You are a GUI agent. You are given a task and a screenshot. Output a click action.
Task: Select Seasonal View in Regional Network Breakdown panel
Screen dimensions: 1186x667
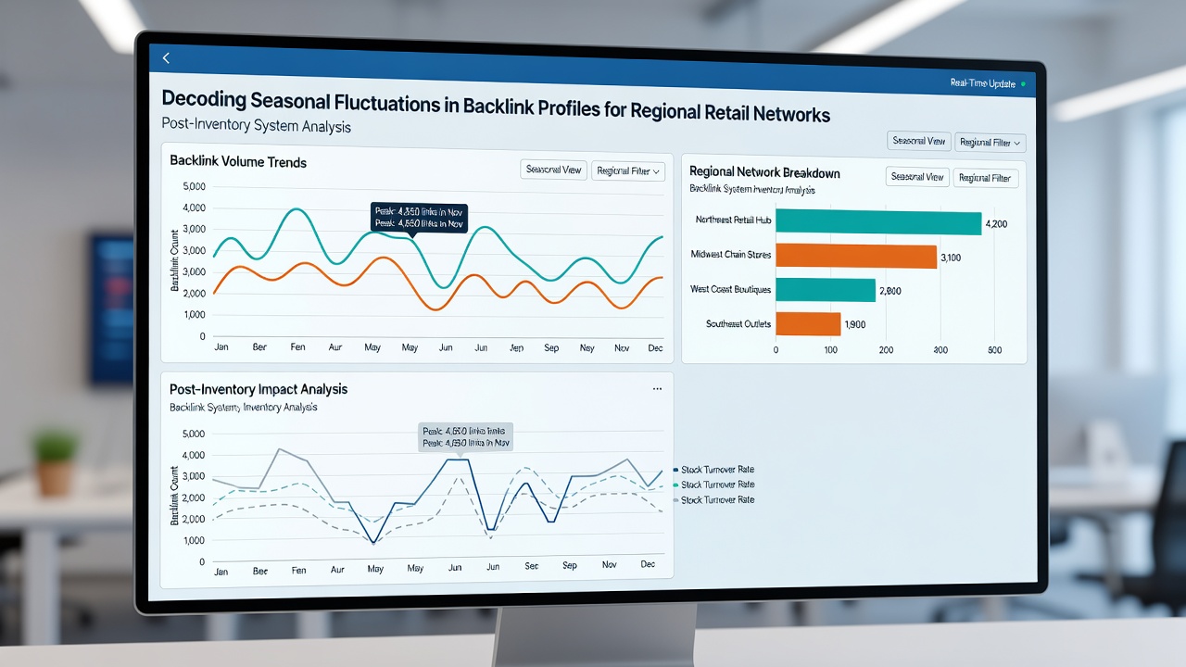[917, 177]
